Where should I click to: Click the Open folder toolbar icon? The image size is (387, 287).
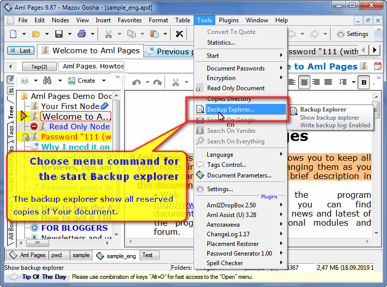point(36,34)
